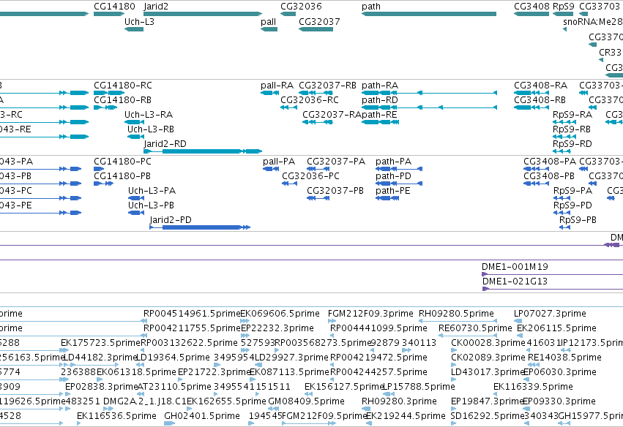Click EST EK116536.5prime
The image size is (623, 427).
pos(116,416)
